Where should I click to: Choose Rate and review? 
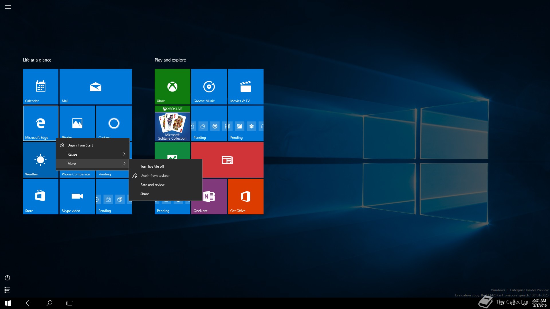coord(166,185)
